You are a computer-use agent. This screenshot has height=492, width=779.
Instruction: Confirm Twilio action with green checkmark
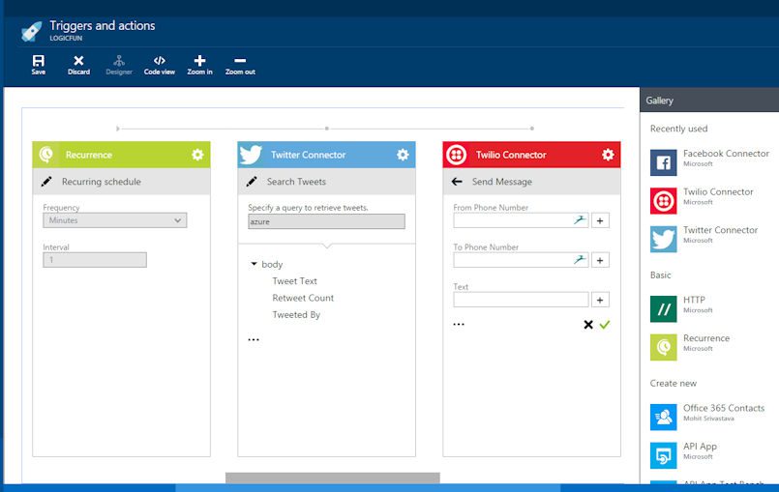[605, 325]
